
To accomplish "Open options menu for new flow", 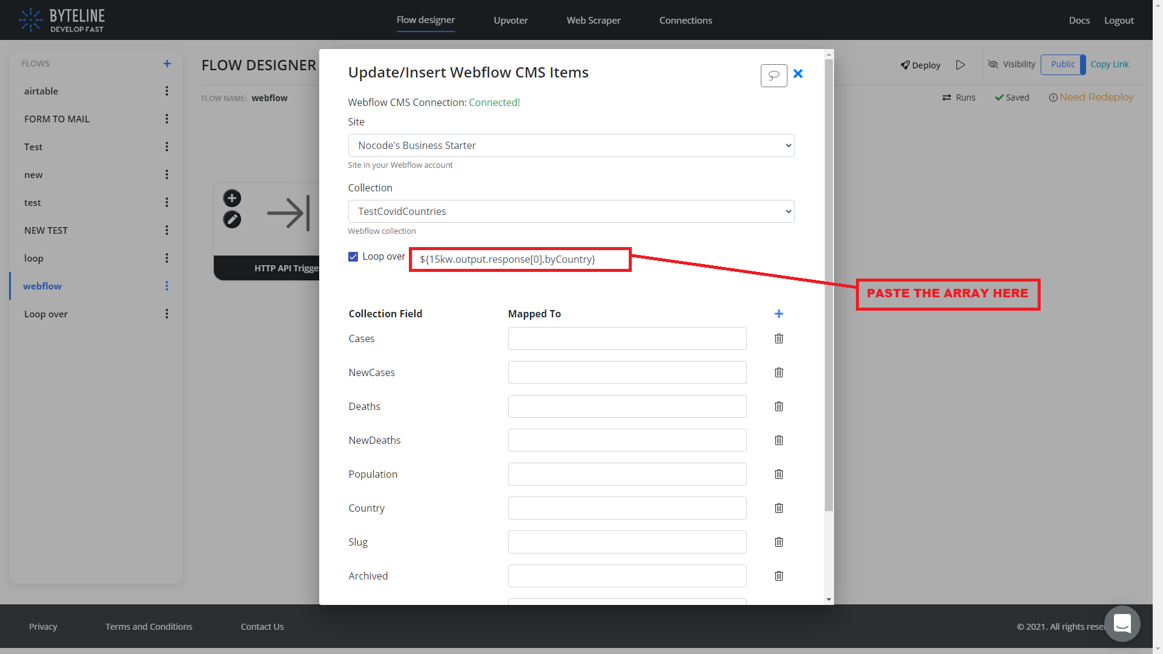I will point(167,174).
